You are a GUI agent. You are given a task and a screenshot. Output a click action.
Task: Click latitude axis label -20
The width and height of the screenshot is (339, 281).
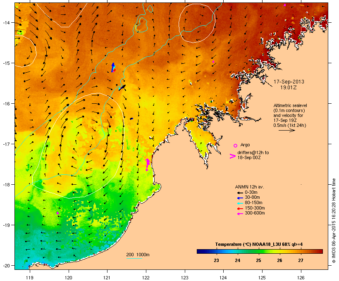tap(6, 266)
